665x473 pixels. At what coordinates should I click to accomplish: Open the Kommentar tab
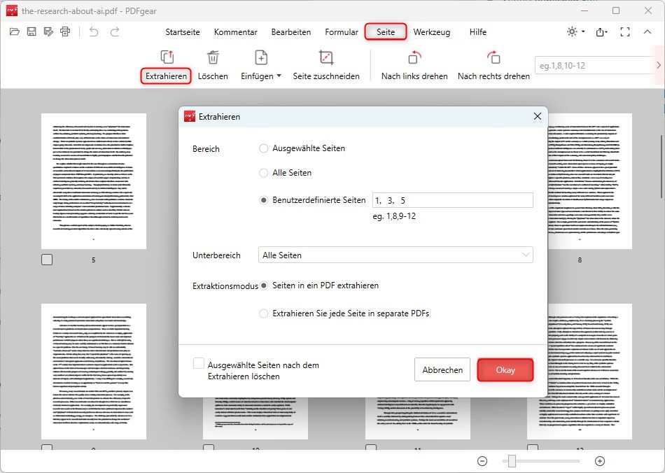[235, 31]
